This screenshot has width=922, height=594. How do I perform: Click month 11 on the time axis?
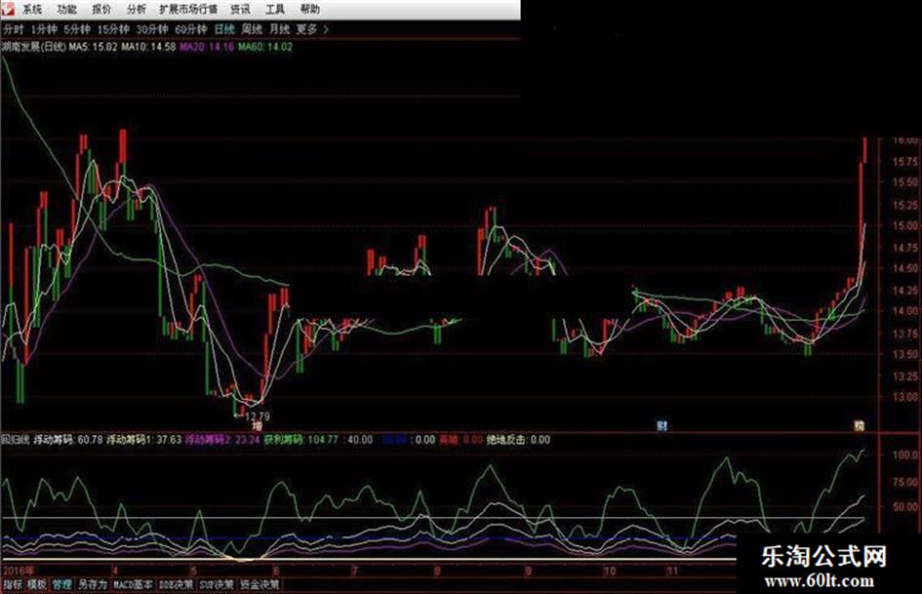[x=672, y=571]
